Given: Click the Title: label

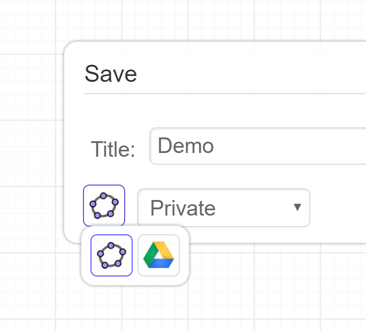Looking at the screenshot, I should (x=113, y=149).
